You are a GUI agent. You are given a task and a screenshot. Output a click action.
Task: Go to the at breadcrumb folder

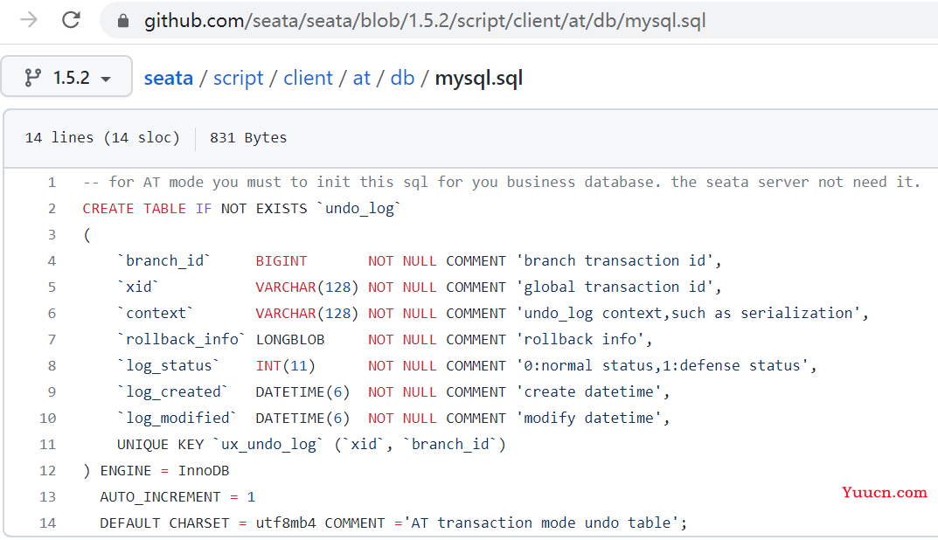point(361,78)
